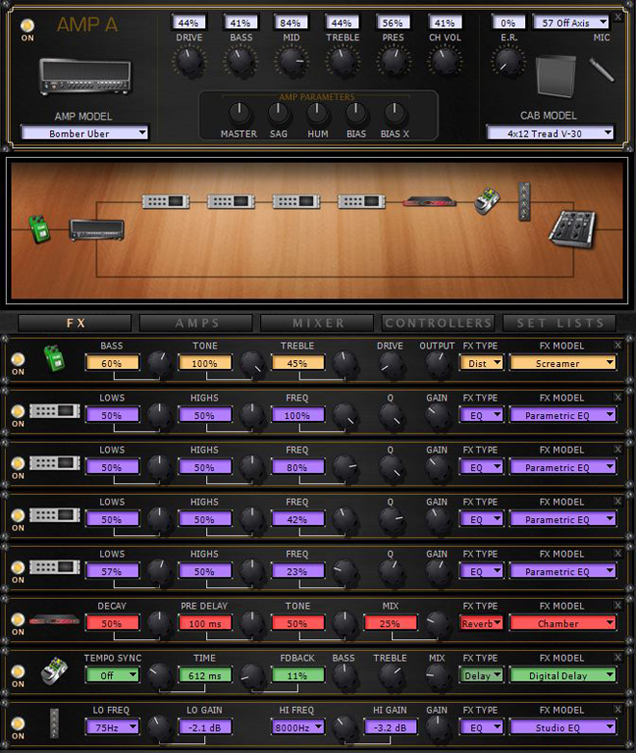Open the Chamber FX model dropdown

(563, 623)
